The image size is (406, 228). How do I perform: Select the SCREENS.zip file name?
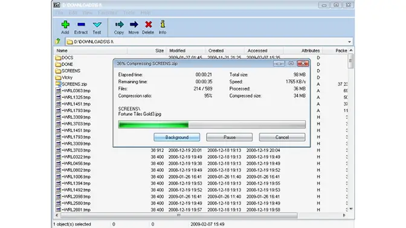click(74, 84)
